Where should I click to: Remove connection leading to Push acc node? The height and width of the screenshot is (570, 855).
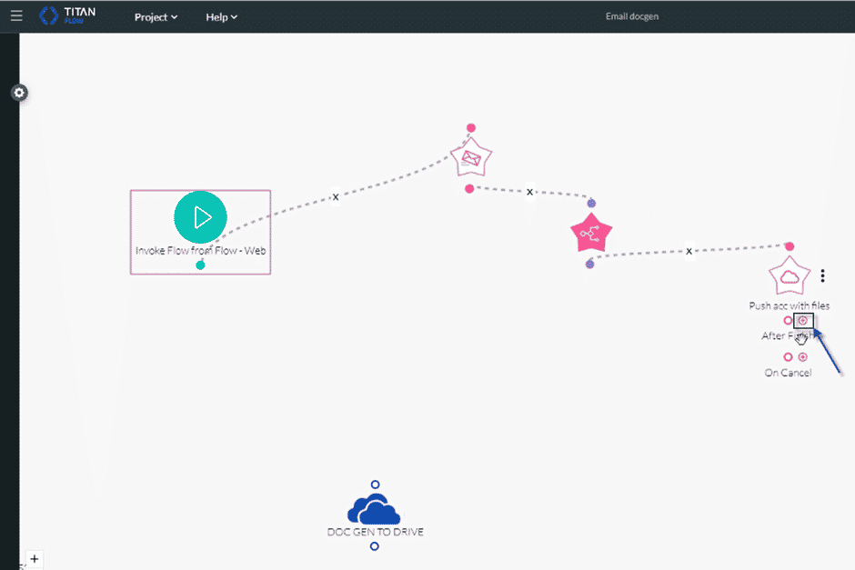click(x=689, y=251)
